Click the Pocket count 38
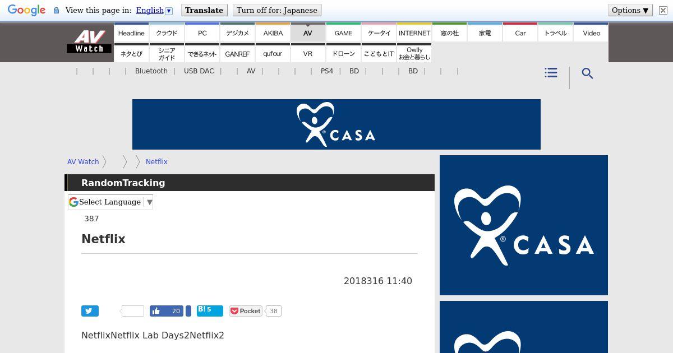673x353 pixels. pyautogui.click(x=273, y=311)
